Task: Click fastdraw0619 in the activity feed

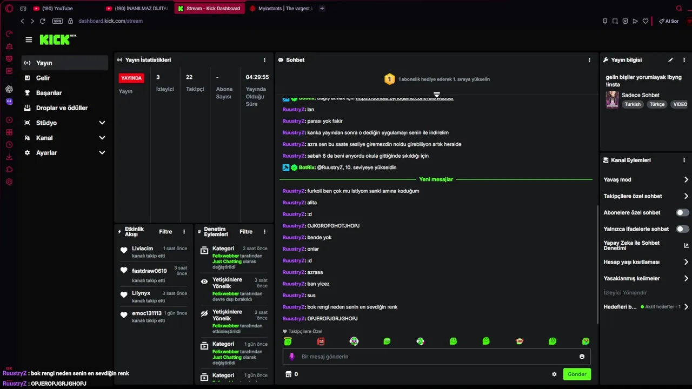Action: (x=149, y=271)
